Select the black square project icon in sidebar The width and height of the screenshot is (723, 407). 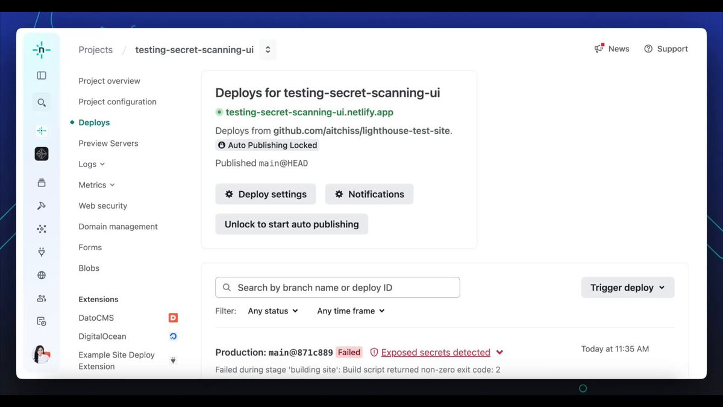click(x=42, y=154)
